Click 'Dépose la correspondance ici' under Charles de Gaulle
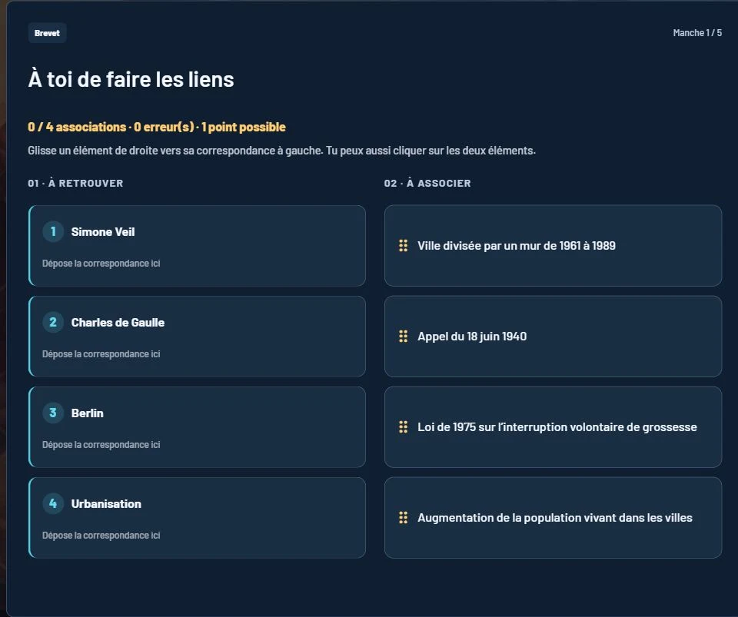This screenshot has width=738, height=617. point(101,354)
